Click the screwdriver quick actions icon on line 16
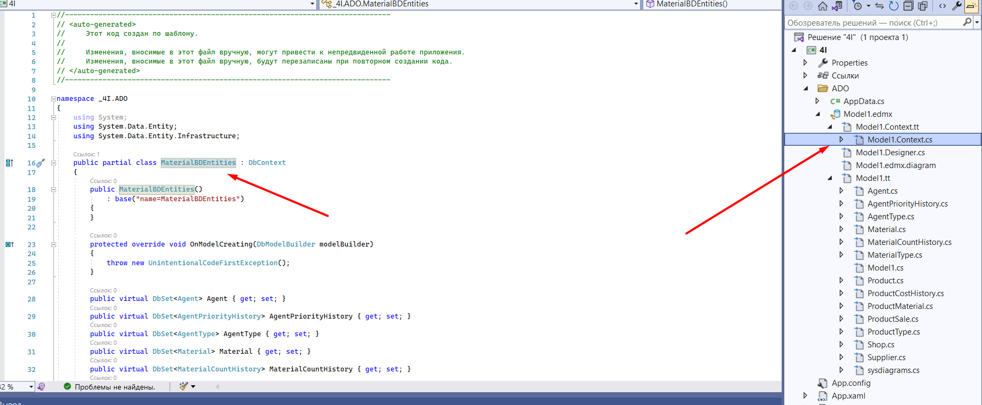Image resolution: width=982 pixels, height=405 pixels. [x=41, y=163]
